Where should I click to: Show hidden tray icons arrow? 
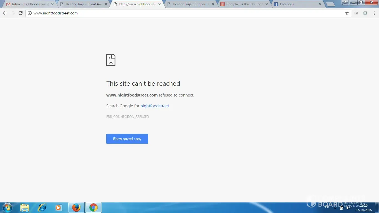click(335, 208)
